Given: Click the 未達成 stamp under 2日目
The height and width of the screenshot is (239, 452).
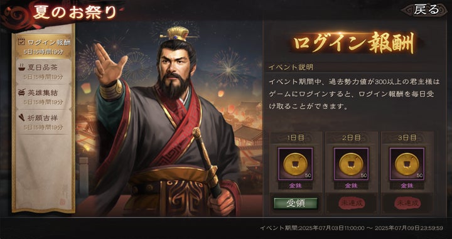Looking at the screenshot, I should coord(351,203).
